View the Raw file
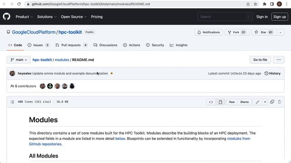 [232, 102]
